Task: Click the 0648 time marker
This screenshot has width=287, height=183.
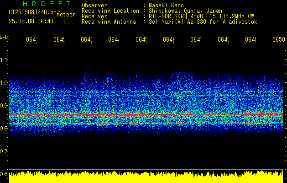Action: 223,39
